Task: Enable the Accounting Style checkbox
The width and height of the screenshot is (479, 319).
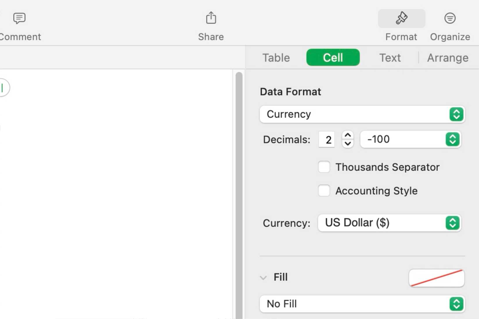Action: (x=324, y=191)
